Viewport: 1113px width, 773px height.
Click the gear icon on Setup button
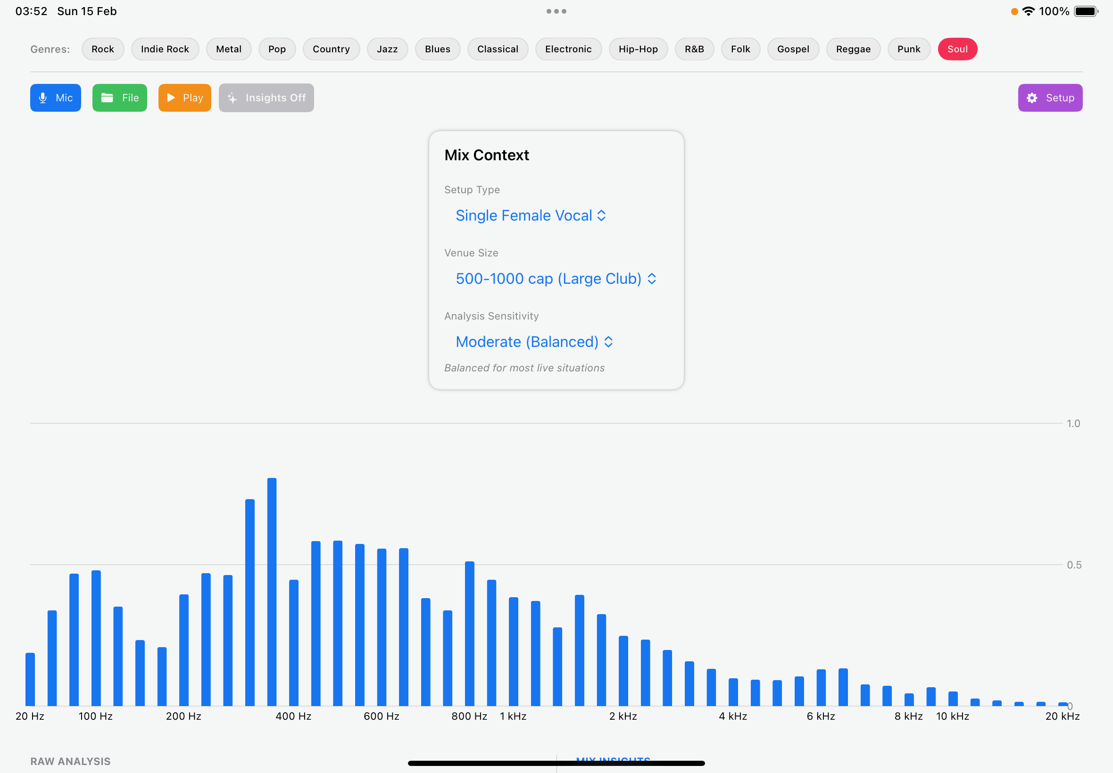click(1031, 98)
